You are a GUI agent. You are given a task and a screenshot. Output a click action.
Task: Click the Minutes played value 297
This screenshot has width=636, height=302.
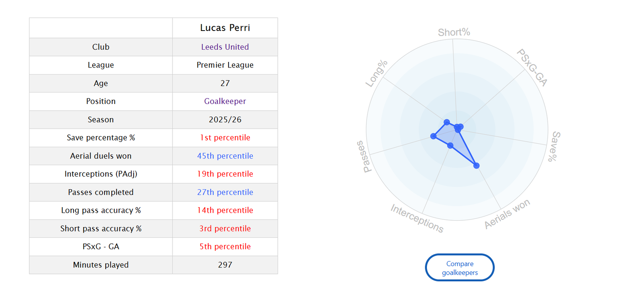[x=225, y=265]
